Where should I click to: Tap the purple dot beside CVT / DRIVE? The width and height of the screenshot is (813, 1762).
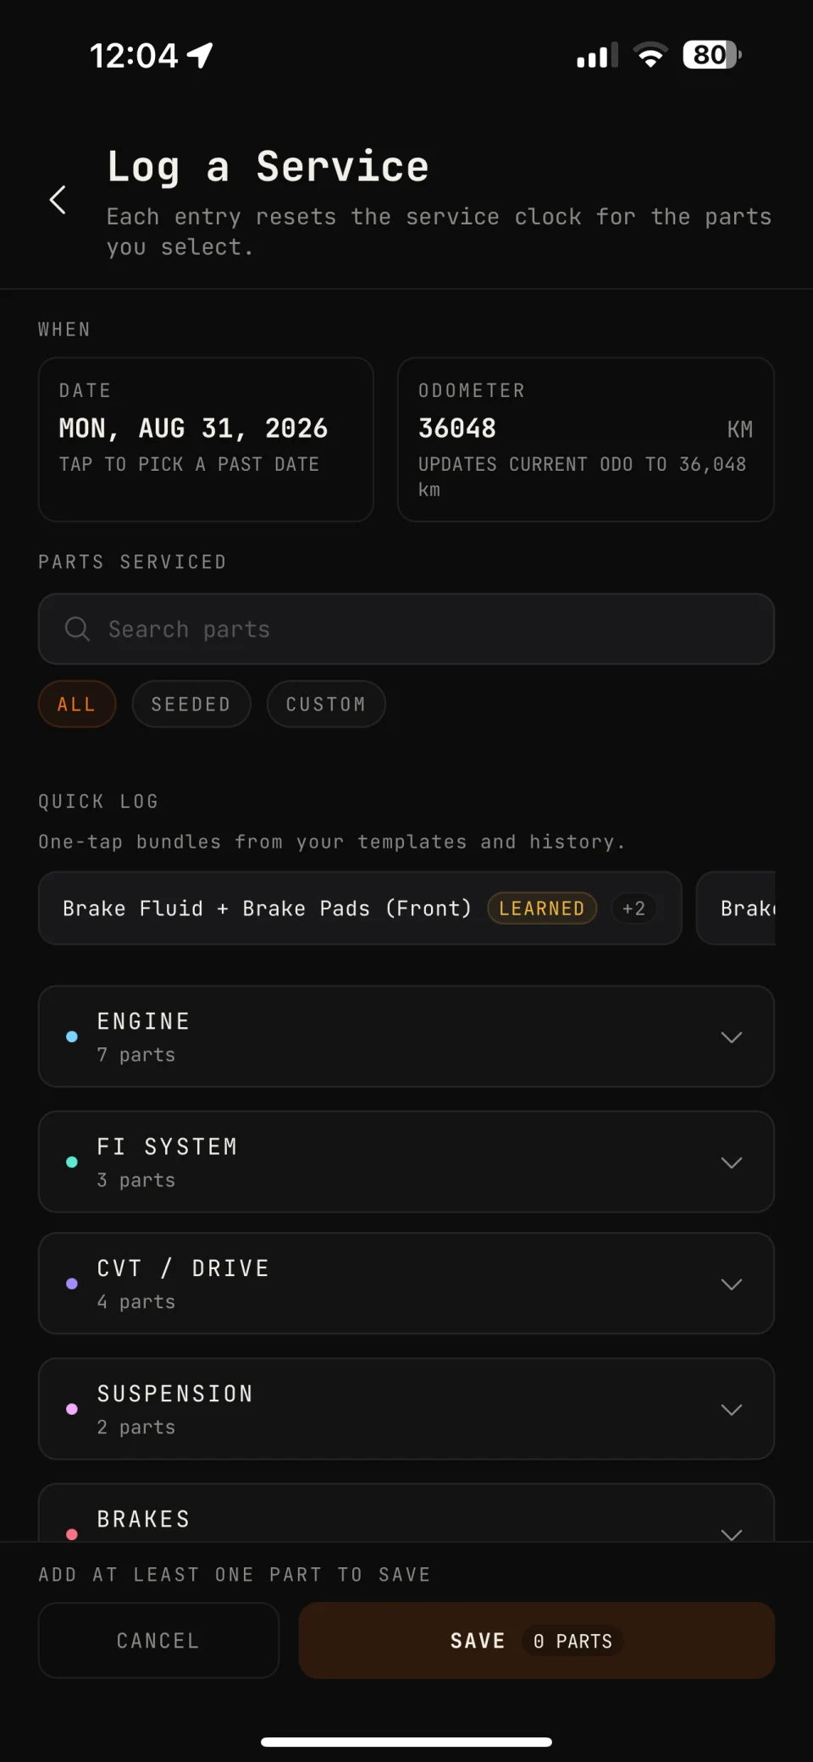click(72, 1284)
